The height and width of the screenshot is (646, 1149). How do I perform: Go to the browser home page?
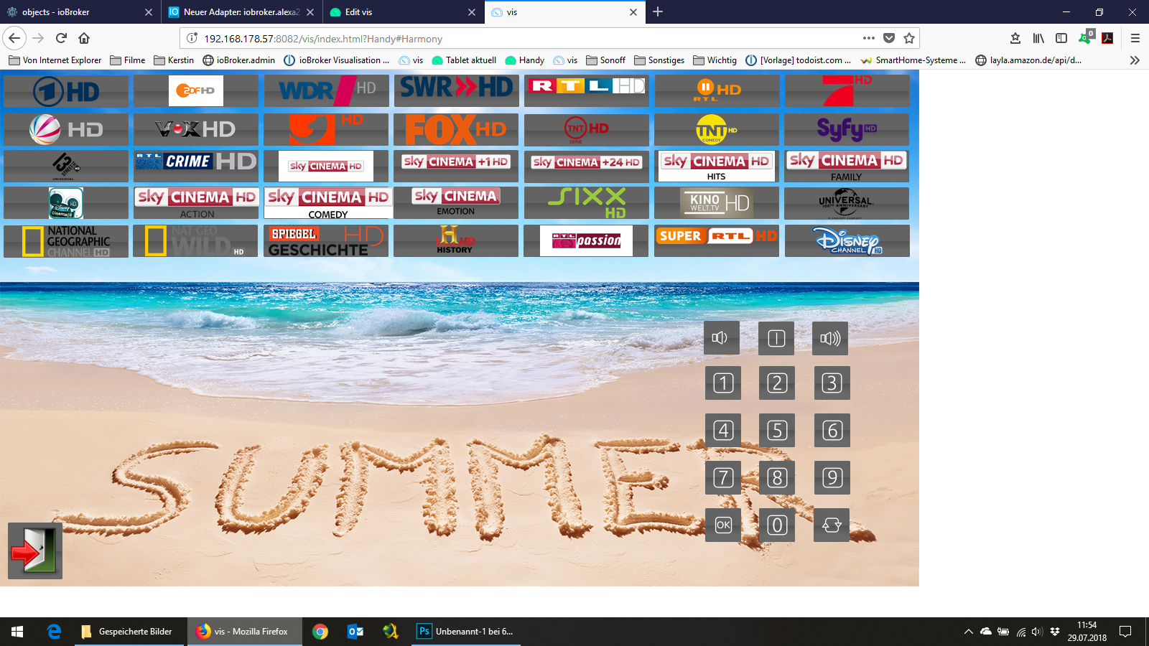pos(84,38)
